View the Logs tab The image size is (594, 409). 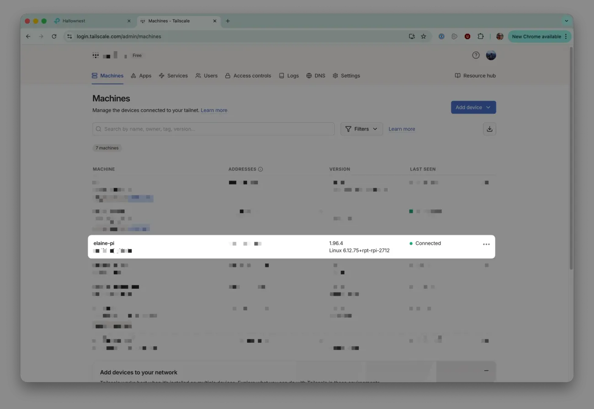tap(289, 76)
